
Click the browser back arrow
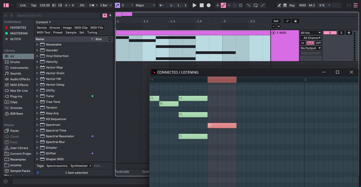click(x=6, y=15)
